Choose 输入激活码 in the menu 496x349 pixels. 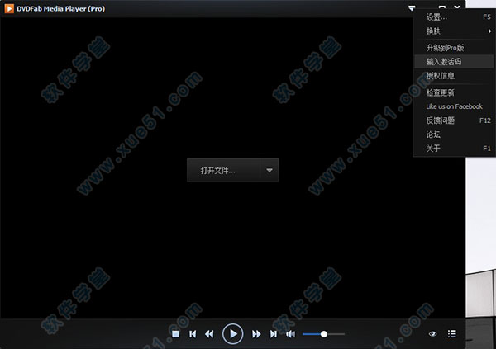445,62
